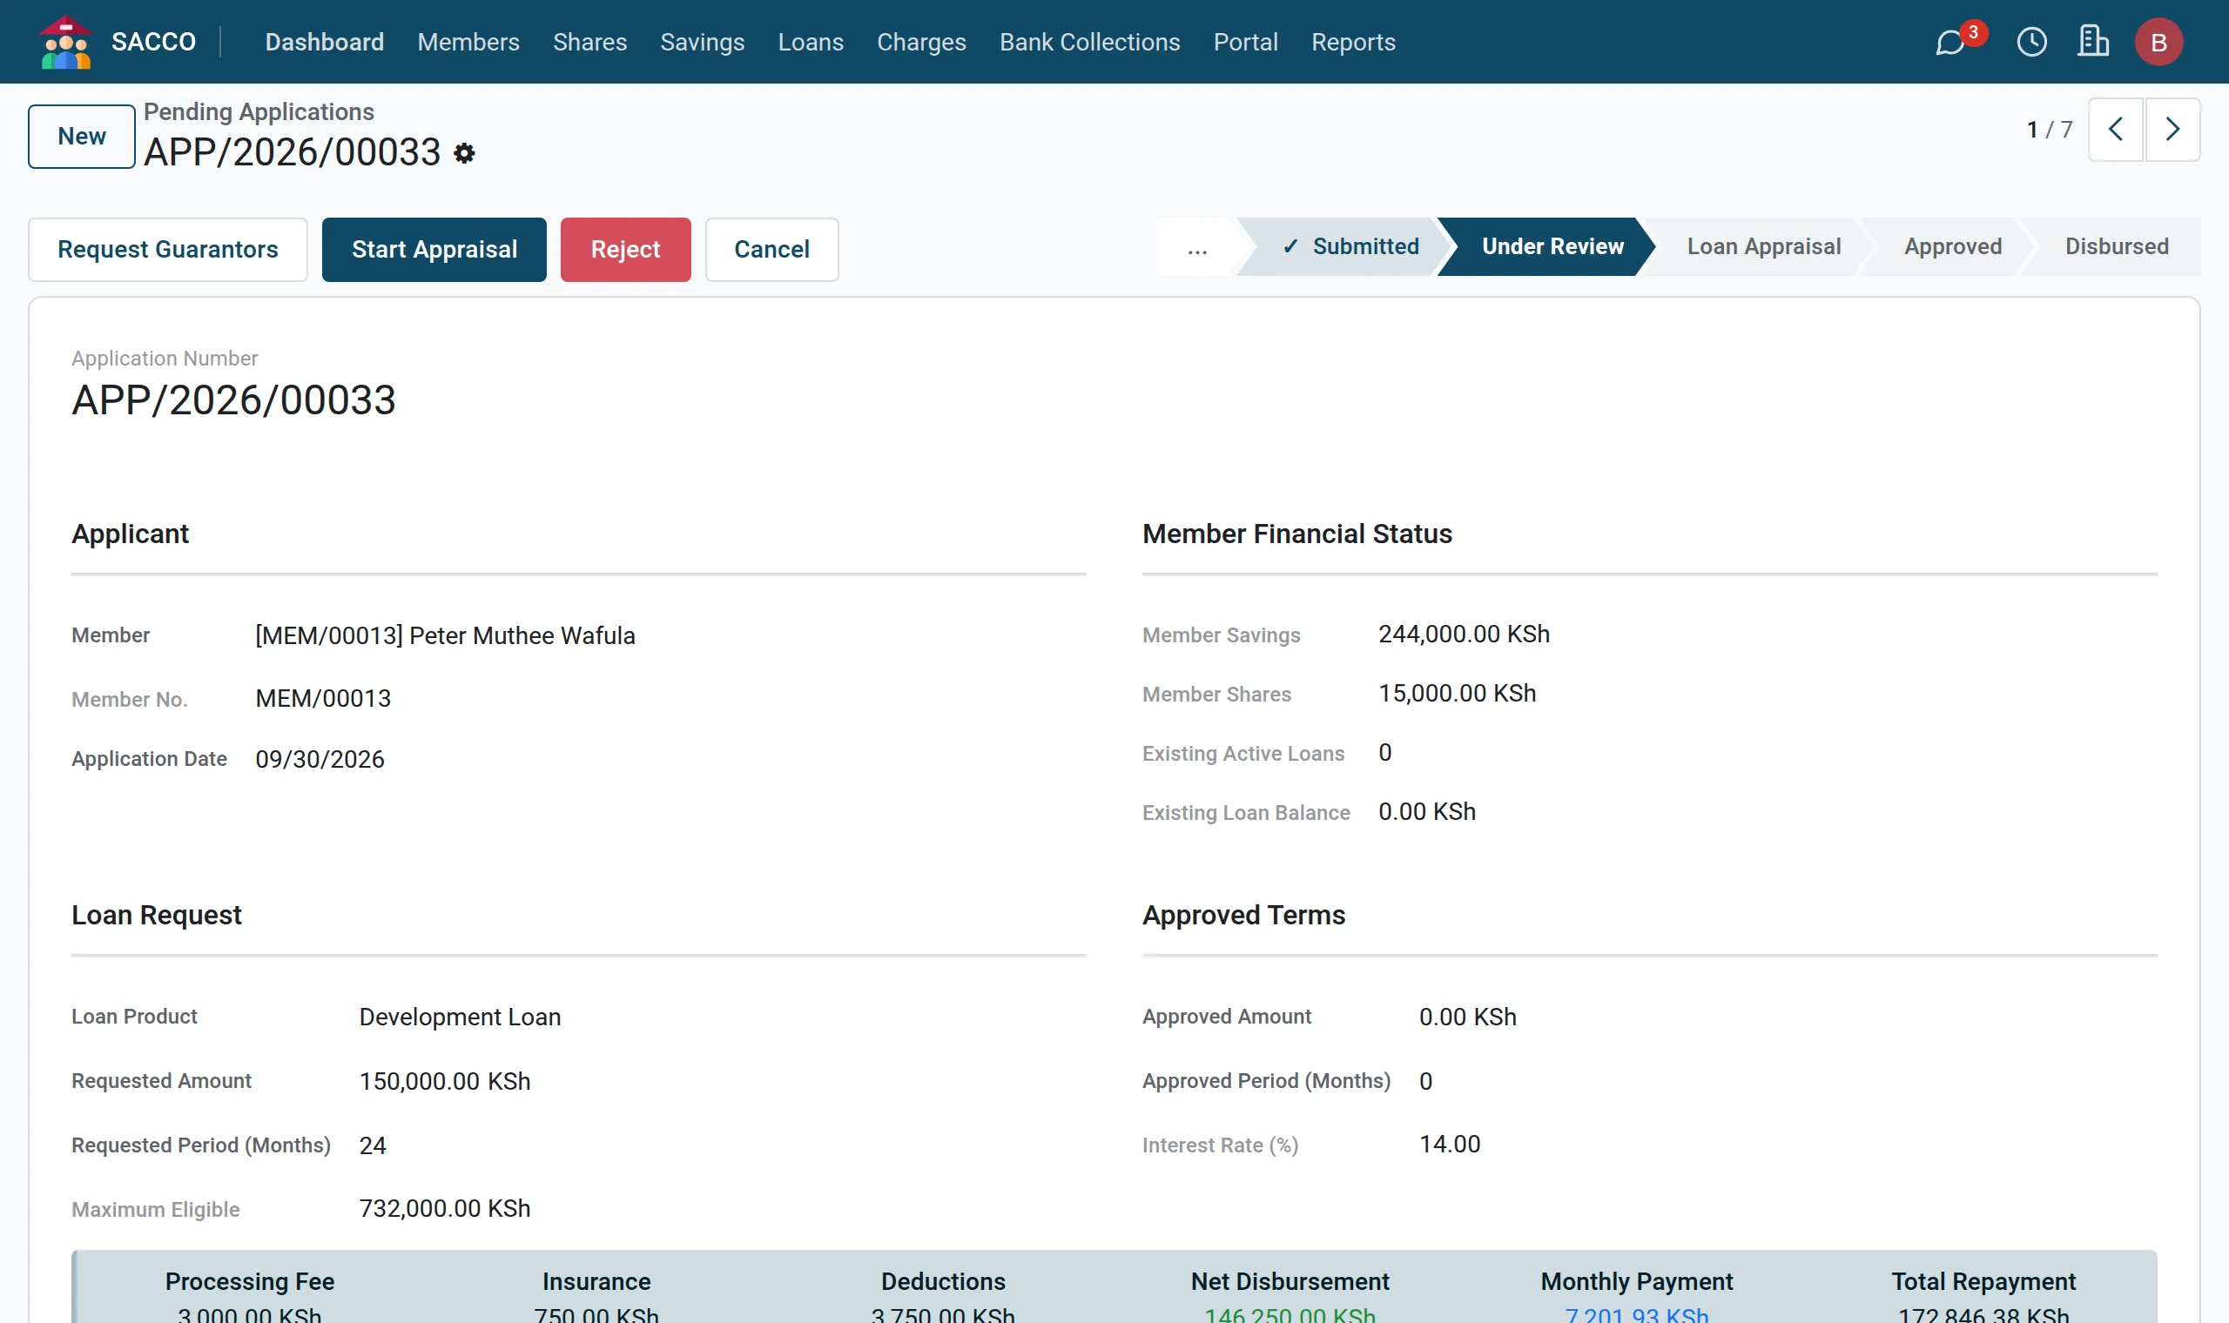
Task: Open the Shares menu
Action: click(x=589, y=42)
